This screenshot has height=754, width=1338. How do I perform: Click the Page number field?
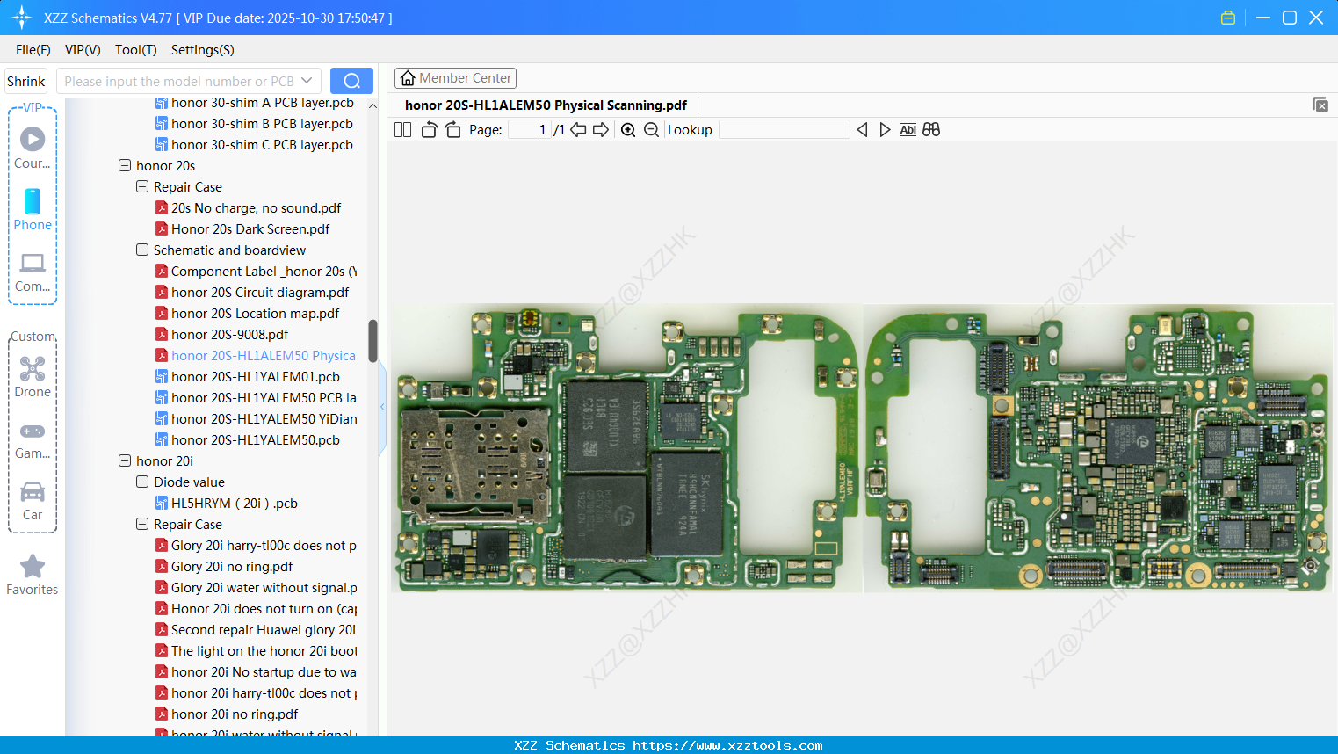(x=529, y=130)
